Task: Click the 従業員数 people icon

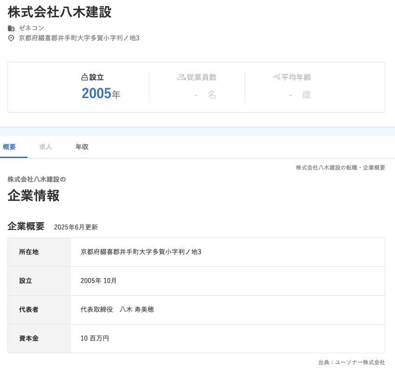Action: click(x=181, y=77)
